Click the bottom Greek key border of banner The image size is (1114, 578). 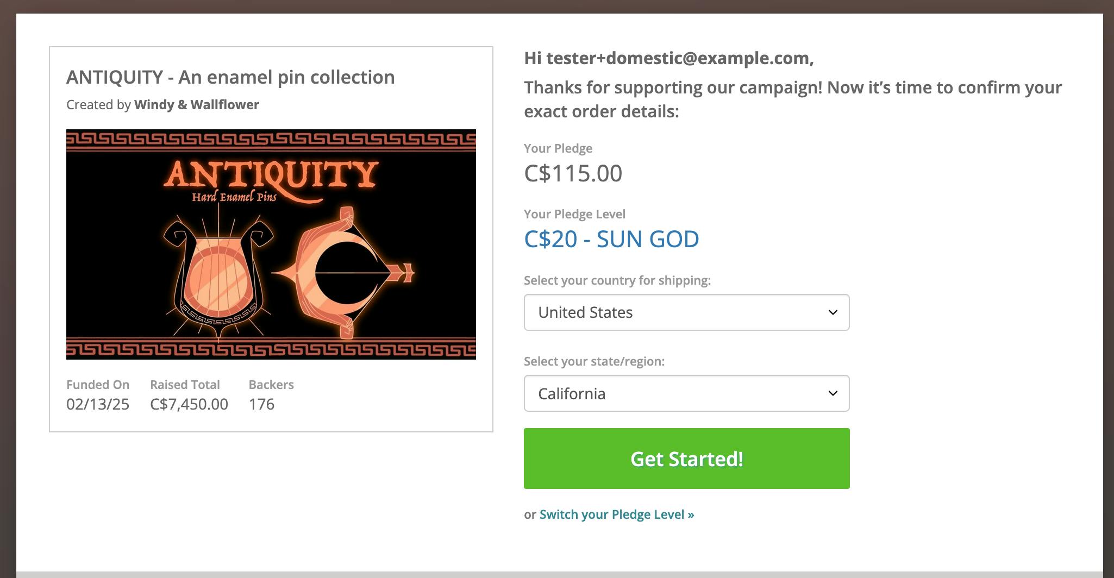coord(271,348)
